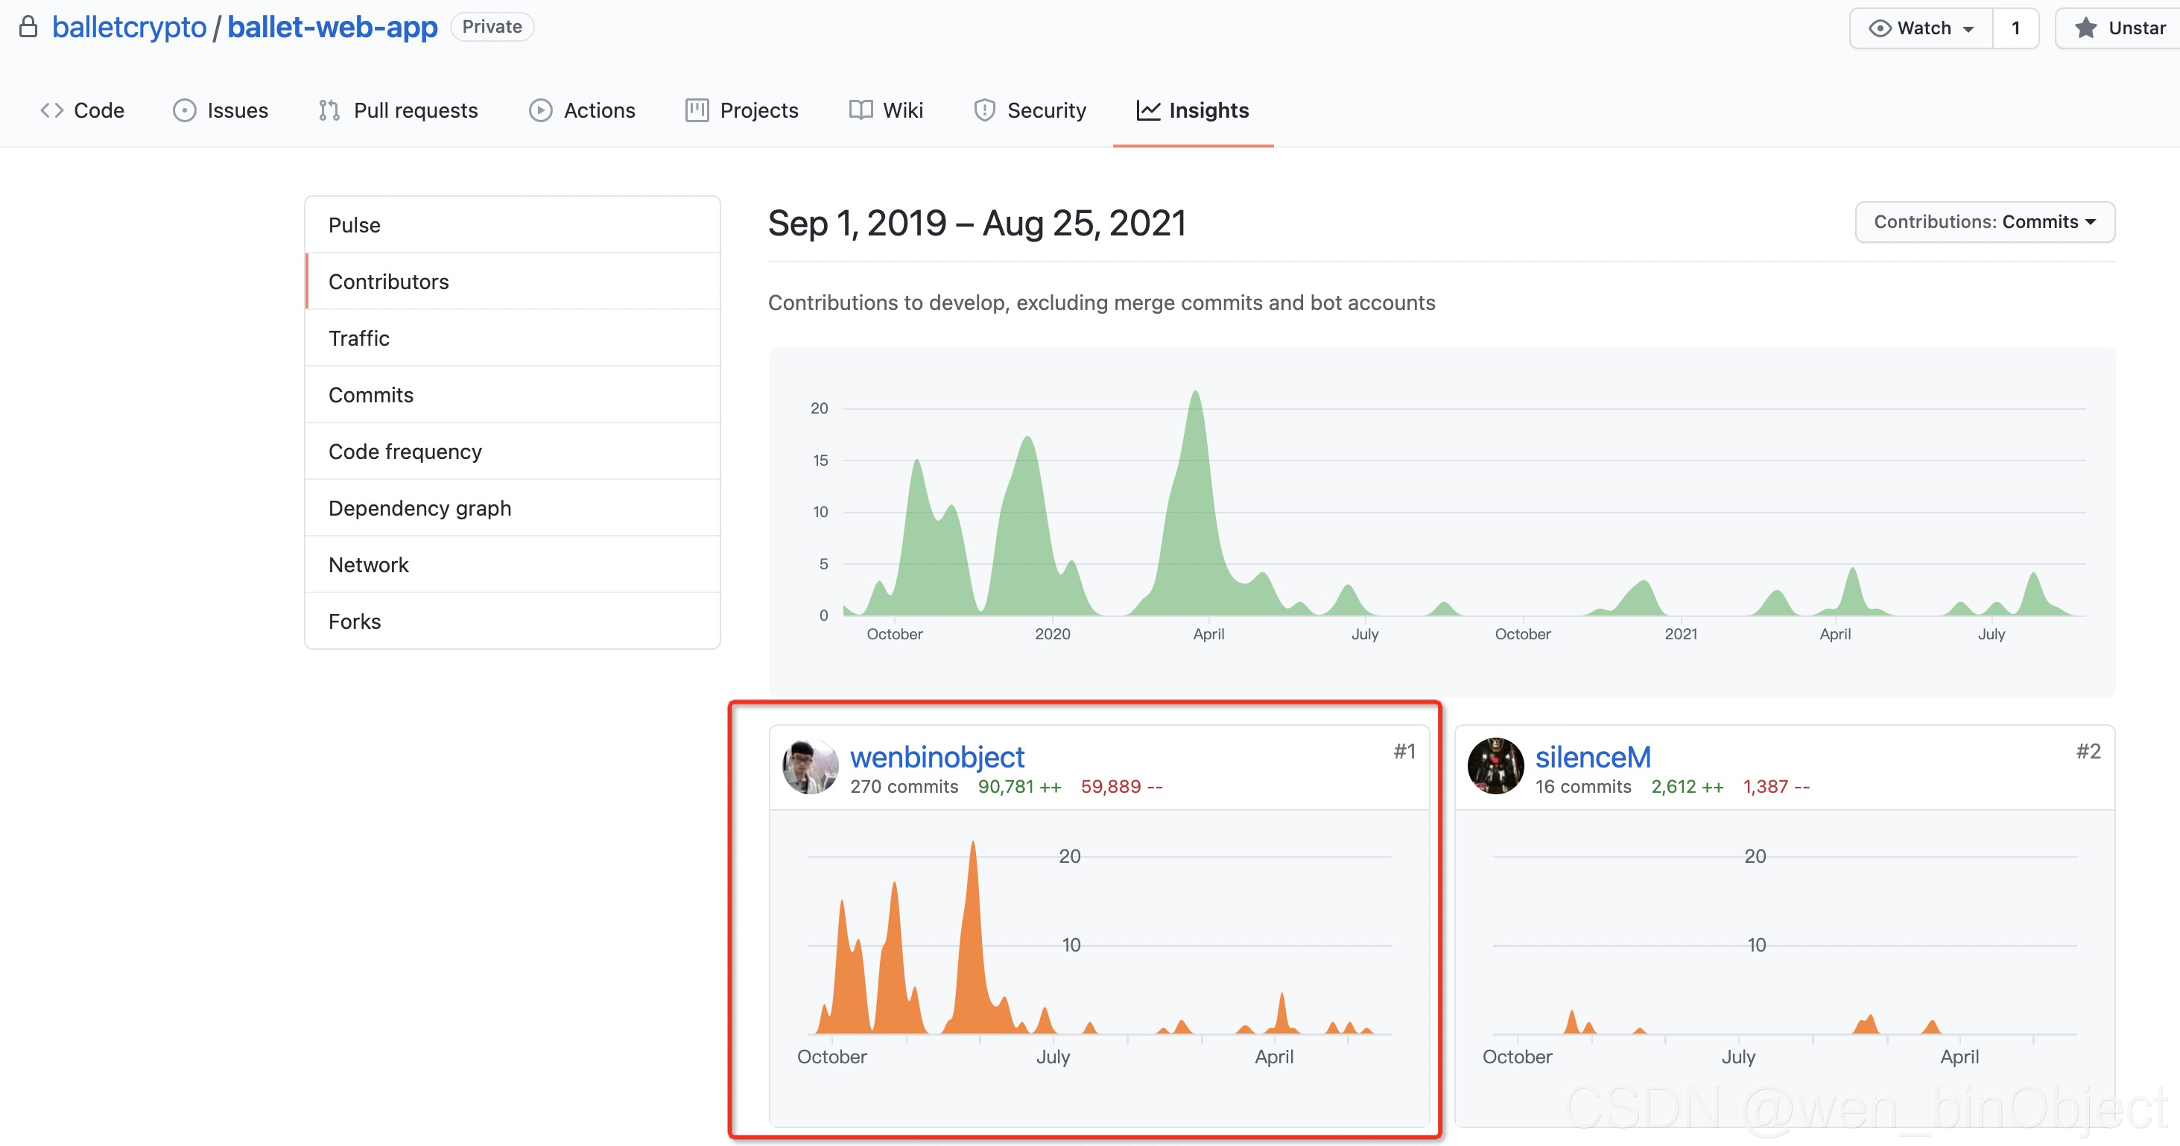Click the #2 rank label
Image resolution: width=2180 pixels, height=1146 pixels.
[x=2088, y=751]
